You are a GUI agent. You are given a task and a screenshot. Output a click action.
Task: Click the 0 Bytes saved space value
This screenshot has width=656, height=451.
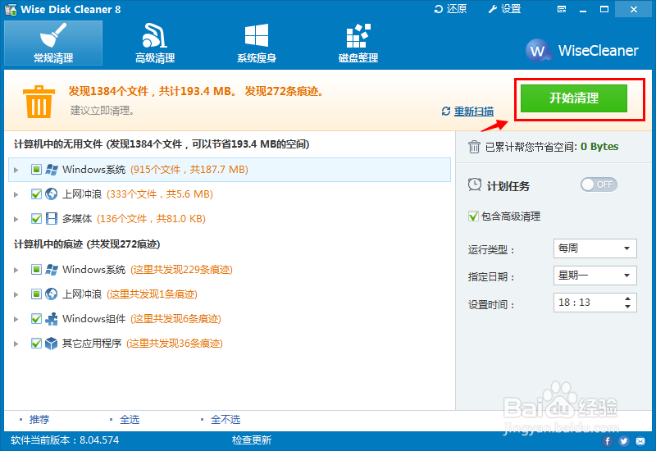coord(599,147)
